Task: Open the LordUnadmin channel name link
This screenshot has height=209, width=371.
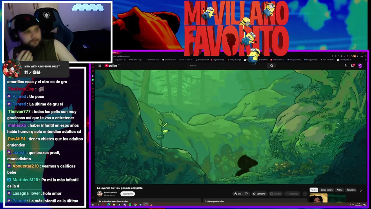Action: [110, 192]
